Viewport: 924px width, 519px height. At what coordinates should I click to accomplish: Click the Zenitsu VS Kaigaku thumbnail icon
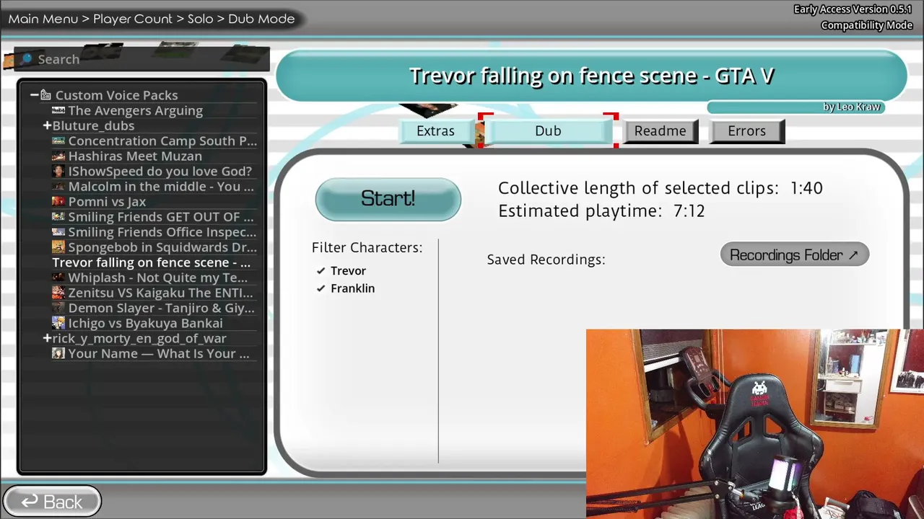pyautogui.click(x=58, y=293)
